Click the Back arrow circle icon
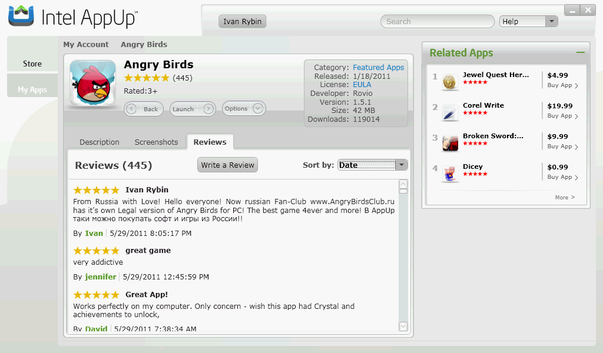This screenshot has width=603, height=353. tap(131, 109)
